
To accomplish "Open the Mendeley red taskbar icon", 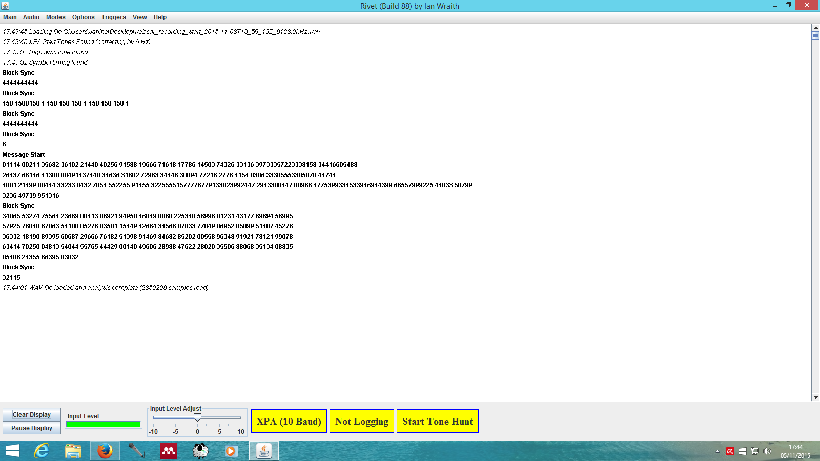I will click(x=169, y=451).
